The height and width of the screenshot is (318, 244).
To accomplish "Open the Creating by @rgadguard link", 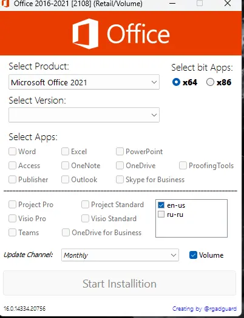I will [x=205, y=308].
